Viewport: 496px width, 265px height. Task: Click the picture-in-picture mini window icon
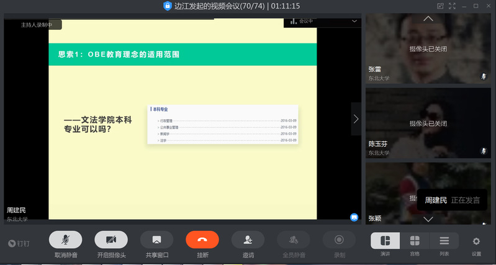click(x=441, y=6)
